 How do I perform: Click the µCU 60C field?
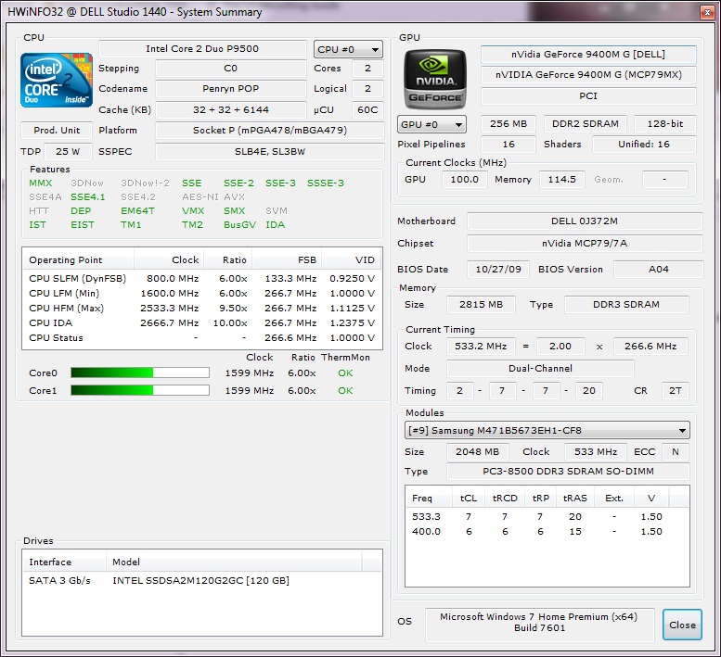click(x=367, y=109)
